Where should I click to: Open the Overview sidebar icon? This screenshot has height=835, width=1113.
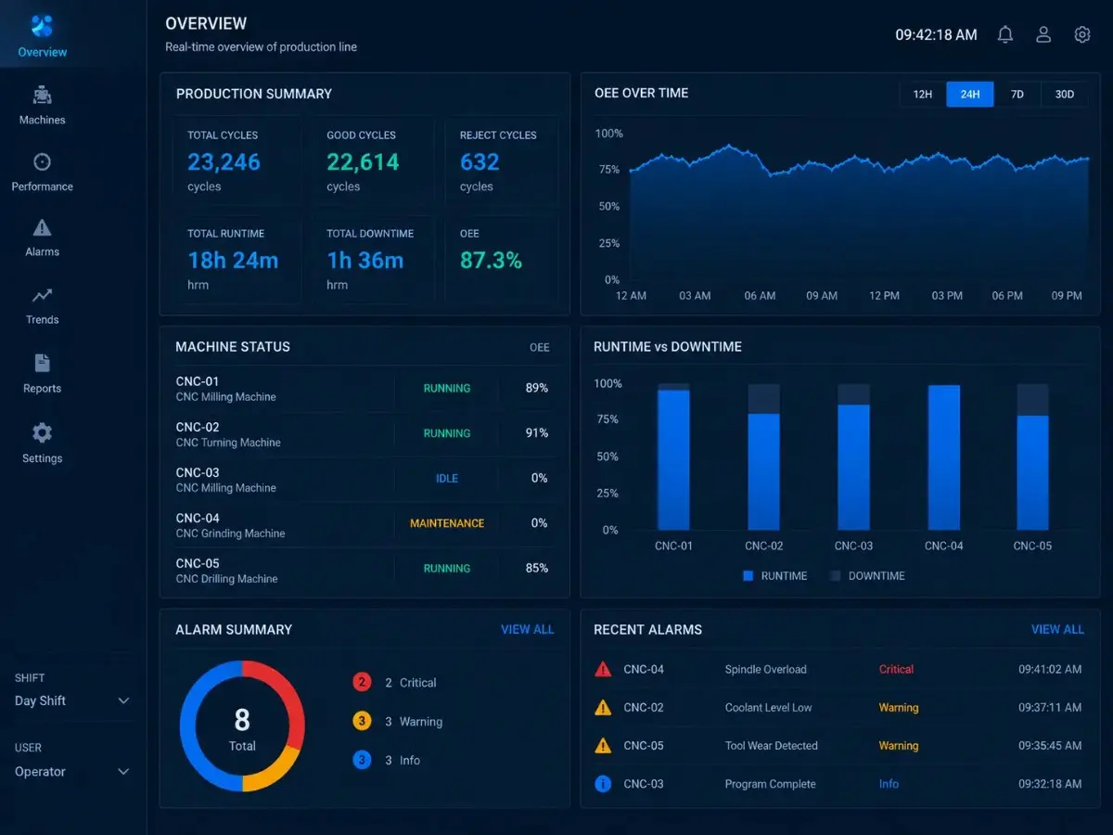(42, 26)
